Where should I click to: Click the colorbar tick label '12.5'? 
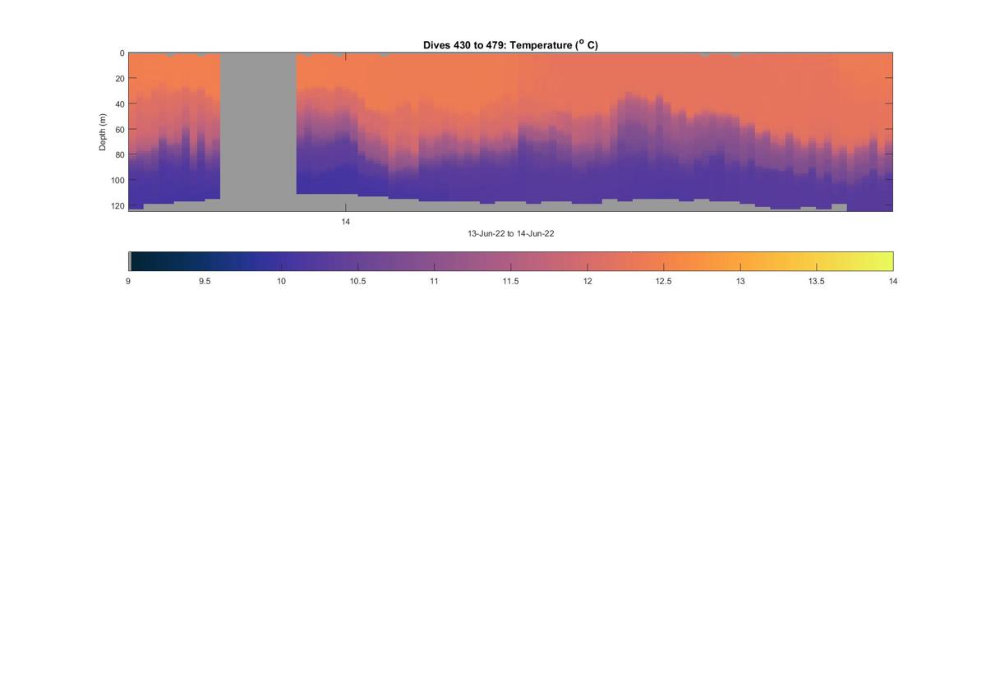pyautogui.click(x=664, y=282)
